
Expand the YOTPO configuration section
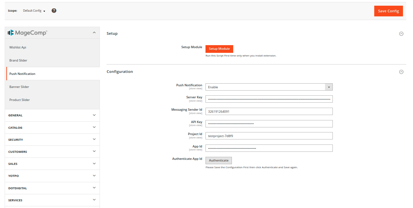(52, 176)
